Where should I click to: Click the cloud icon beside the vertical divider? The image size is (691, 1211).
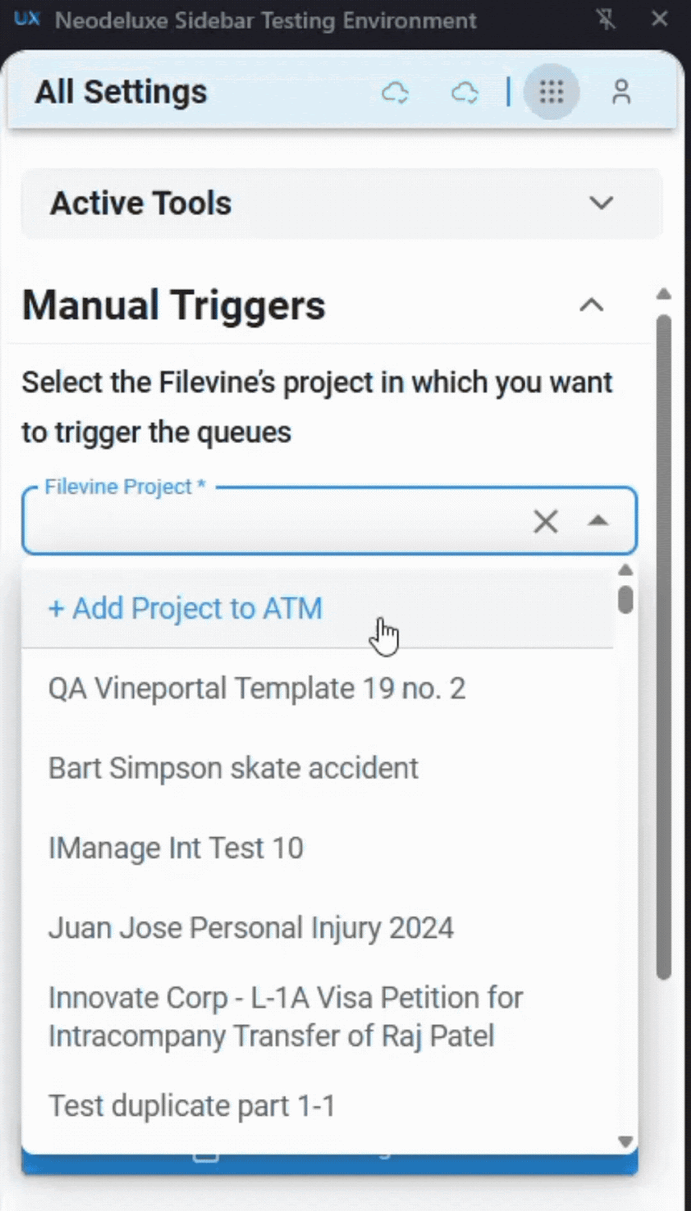464,92
